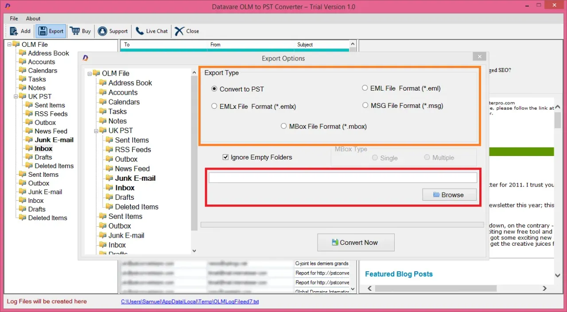Click Tasks folder icon in main tree

click(23, 79)
